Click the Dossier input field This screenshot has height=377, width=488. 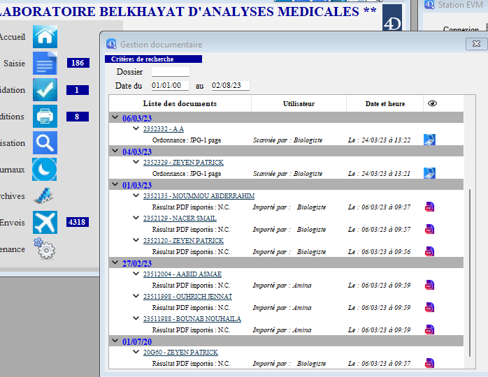click(x=170, y=72)
